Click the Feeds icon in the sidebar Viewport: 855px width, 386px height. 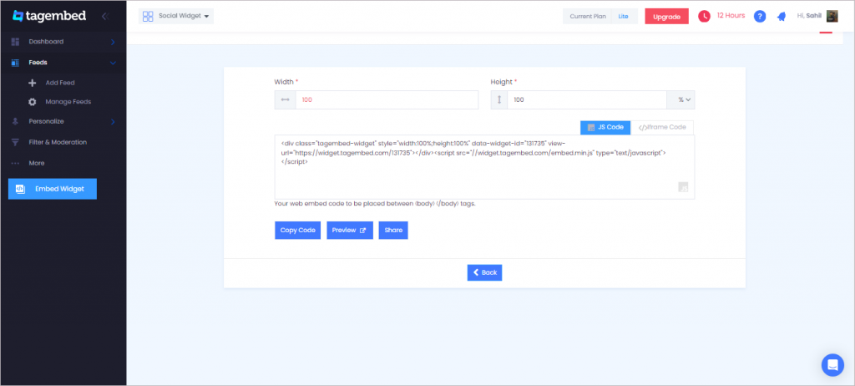click(15, 63)
